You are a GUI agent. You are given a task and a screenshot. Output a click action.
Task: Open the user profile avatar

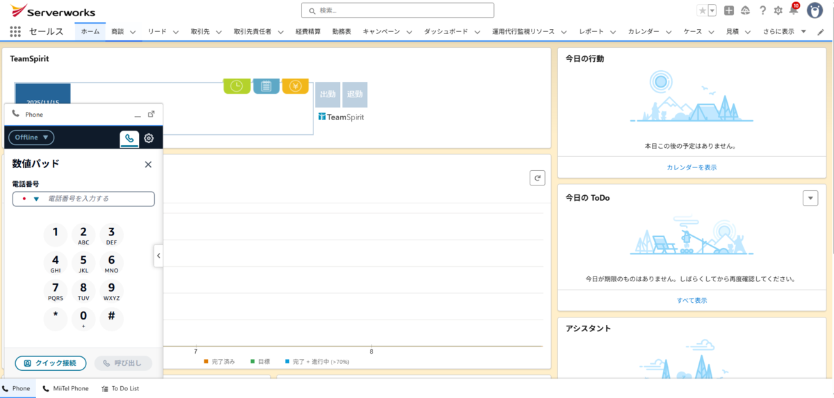click(x=815, y=10)
